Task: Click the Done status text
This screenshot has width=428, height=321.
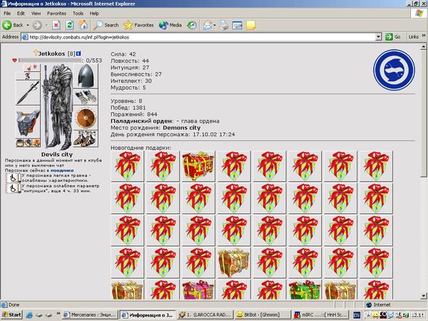Action: (x=14, y=305)
